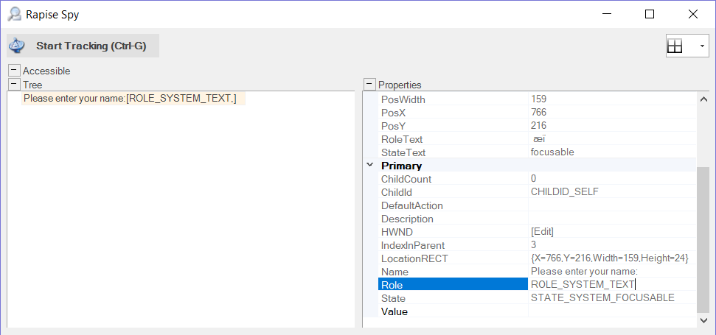Click the Rapise Spy title bar icon
The height and width of the screenshot is (335, 716).
pos(14,13)
